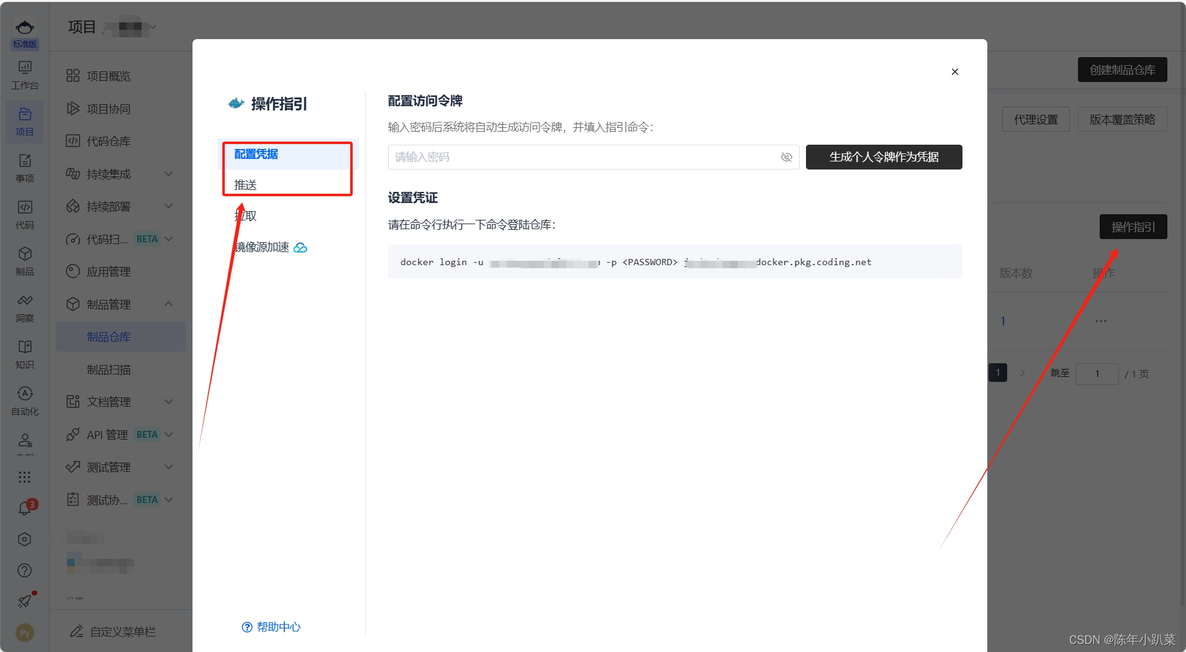
Task: Click the version count 1 link
Action: point(1003,321)
